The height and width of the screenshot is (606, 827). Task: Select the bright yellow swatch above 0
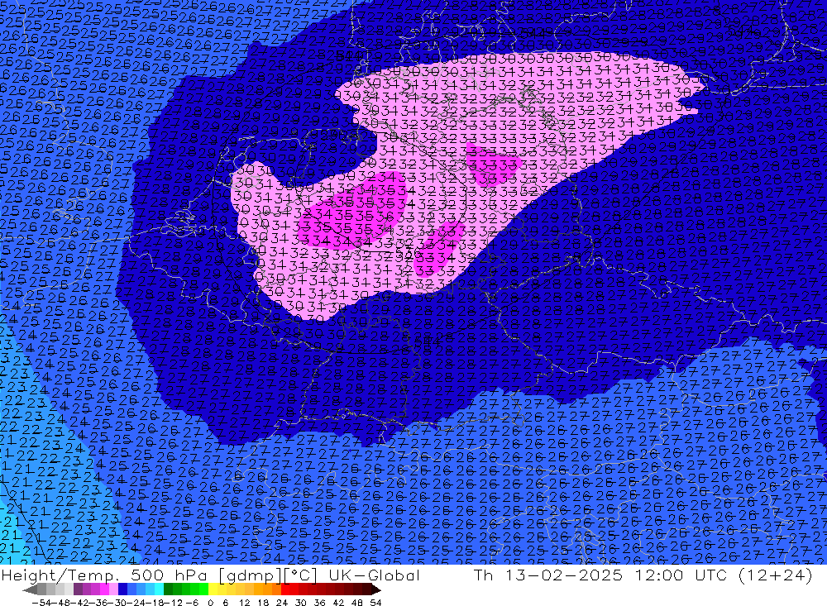point(213,589)
